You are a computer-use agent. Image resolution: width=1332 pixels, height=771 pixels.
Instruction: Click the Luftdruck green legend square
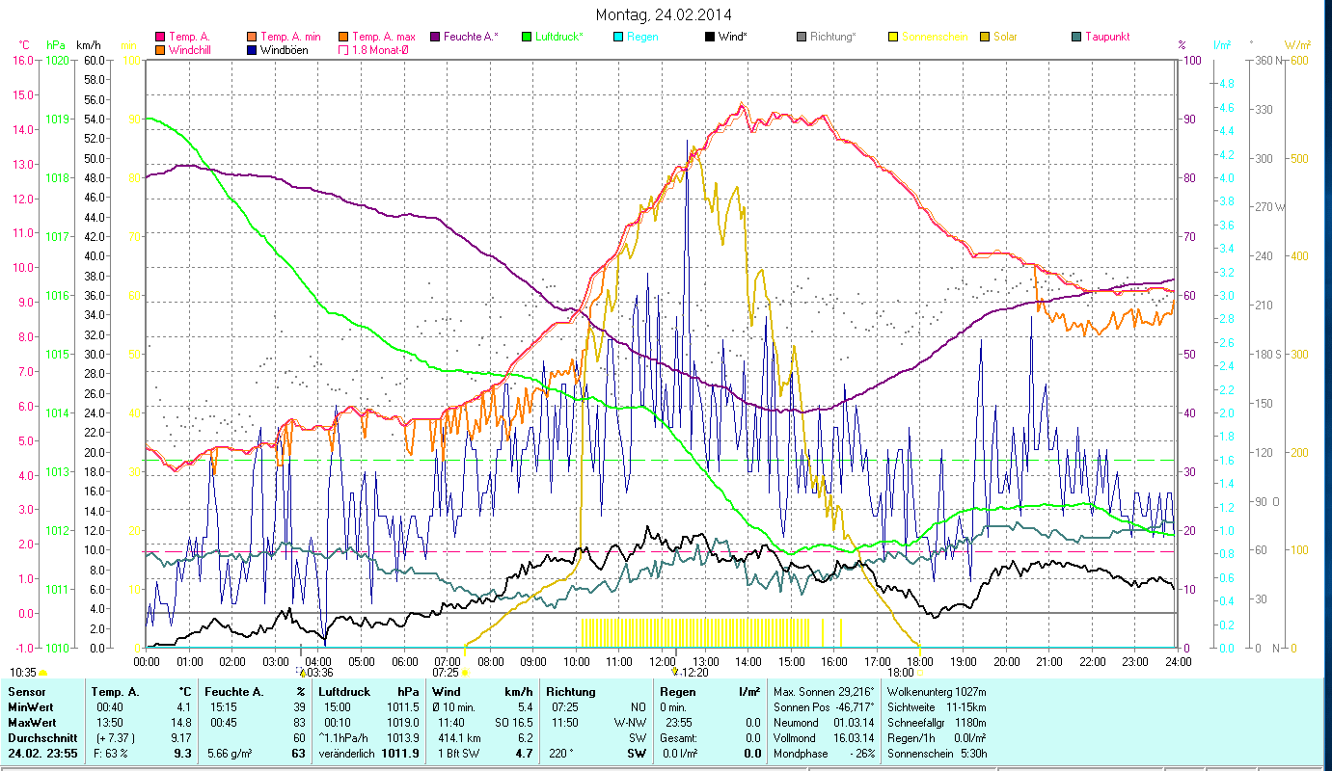click(x=526, y=38)
